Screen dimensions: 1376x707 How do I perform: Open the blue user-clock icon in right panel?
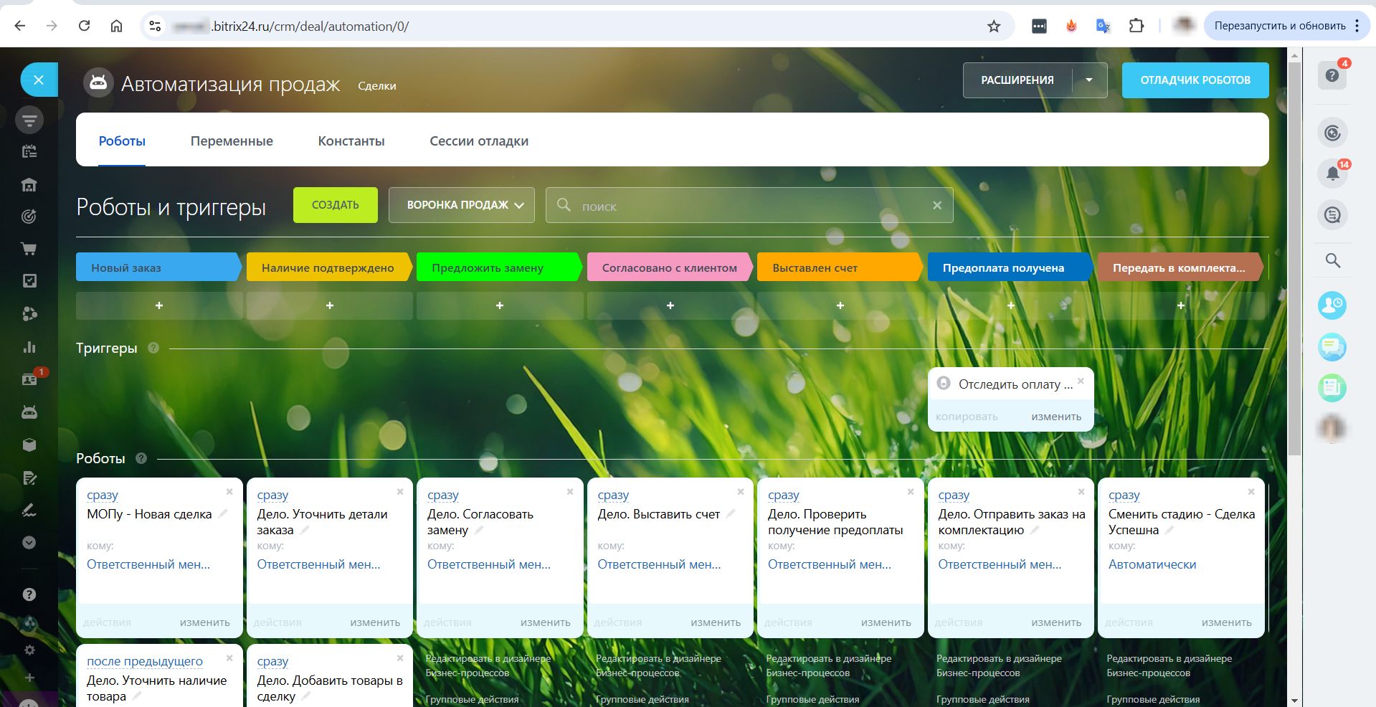pos(1332,306)
